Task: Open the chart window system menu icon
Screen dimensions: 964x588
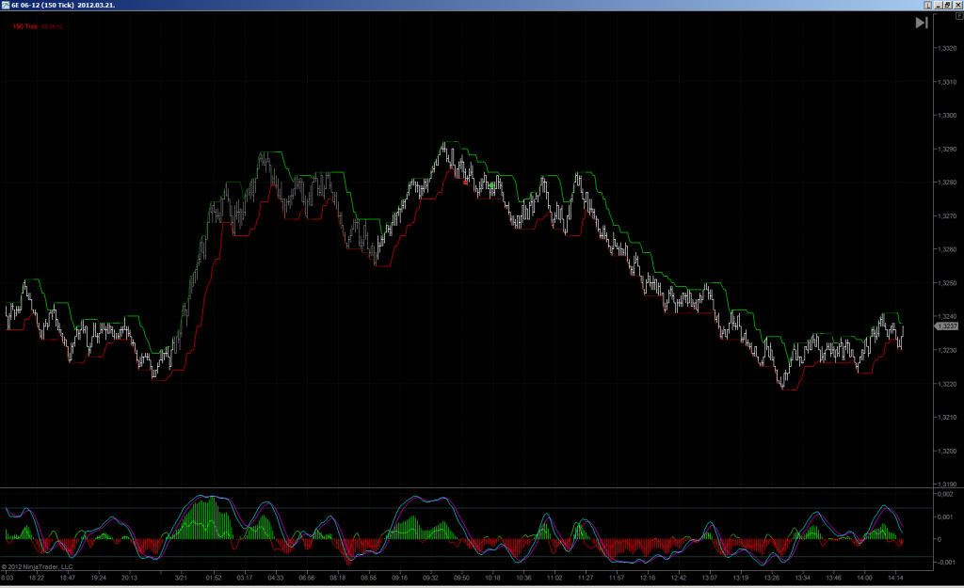Action: [x=5, y=5]
